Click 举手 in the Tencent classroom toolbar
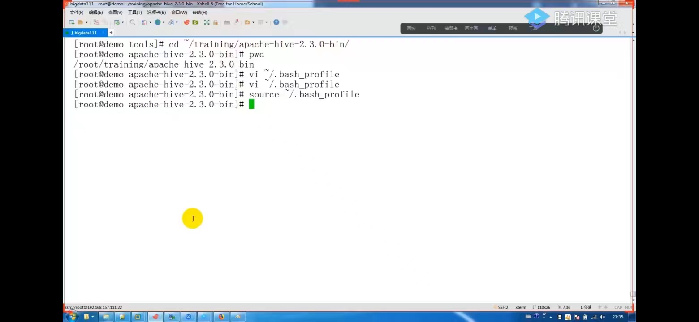Screen dimensions: 699x322 [x=492, y=29]
